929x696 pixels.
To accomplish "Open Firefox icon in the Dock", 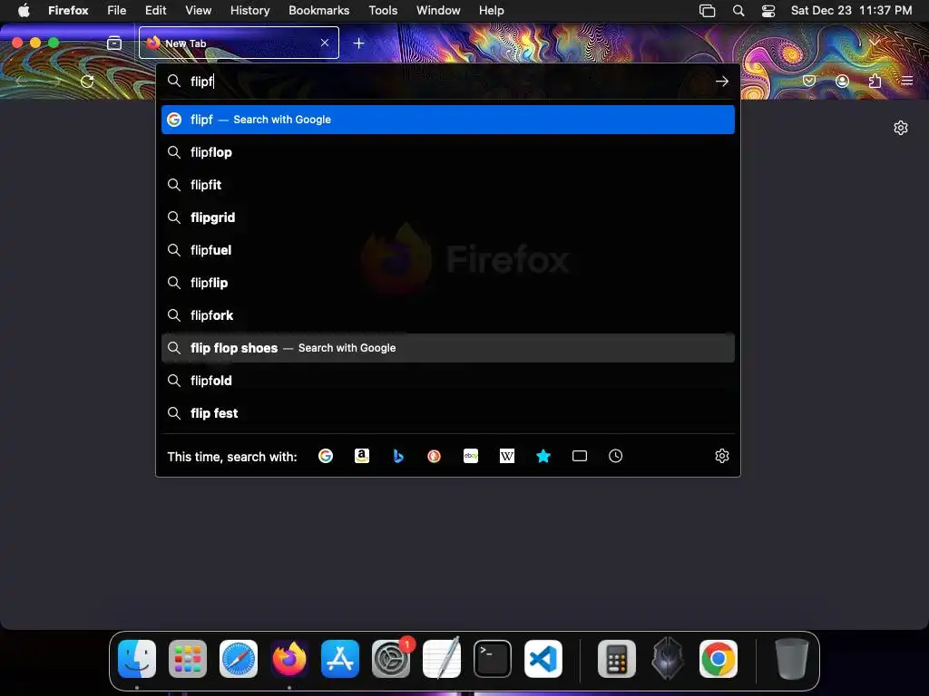I will click(289, 659).
